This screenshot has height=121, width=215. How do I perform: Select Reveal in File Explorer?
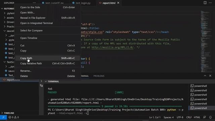tap(48, 18)
